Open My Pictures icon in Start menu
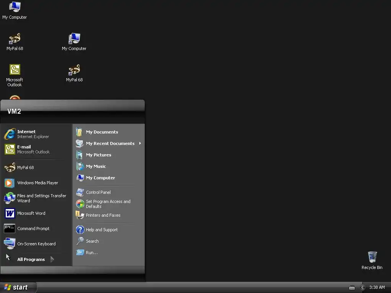Screen dimensions: 391x293 (x=79, y=155)
